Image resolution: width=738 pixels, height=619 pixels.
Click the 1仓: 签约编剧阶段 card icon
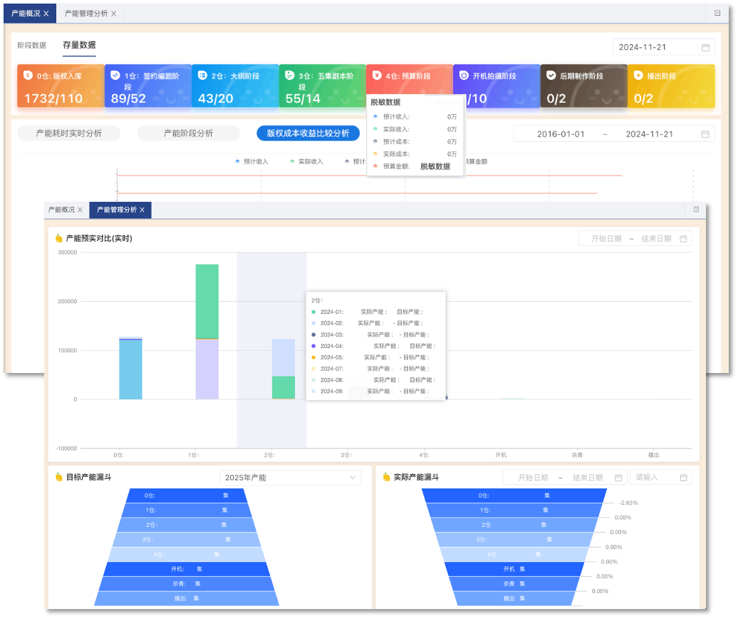115,76
